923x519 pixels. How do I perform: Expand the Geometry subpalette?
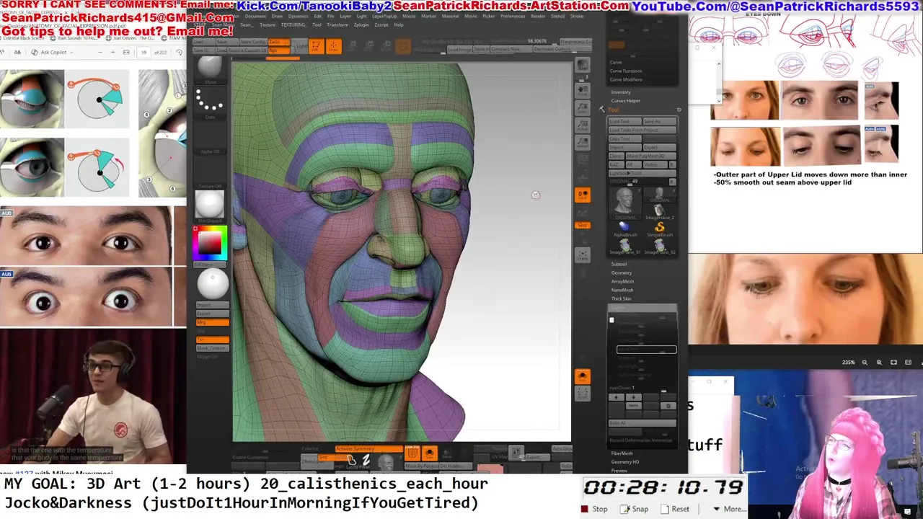tap(622, 272)
